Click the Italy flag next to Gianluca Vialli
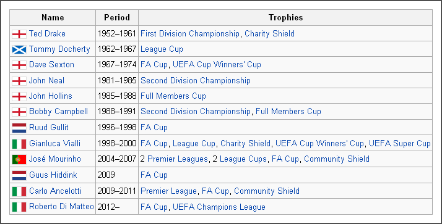This screenshot has width=442, height=224. (x=19, y=144)
